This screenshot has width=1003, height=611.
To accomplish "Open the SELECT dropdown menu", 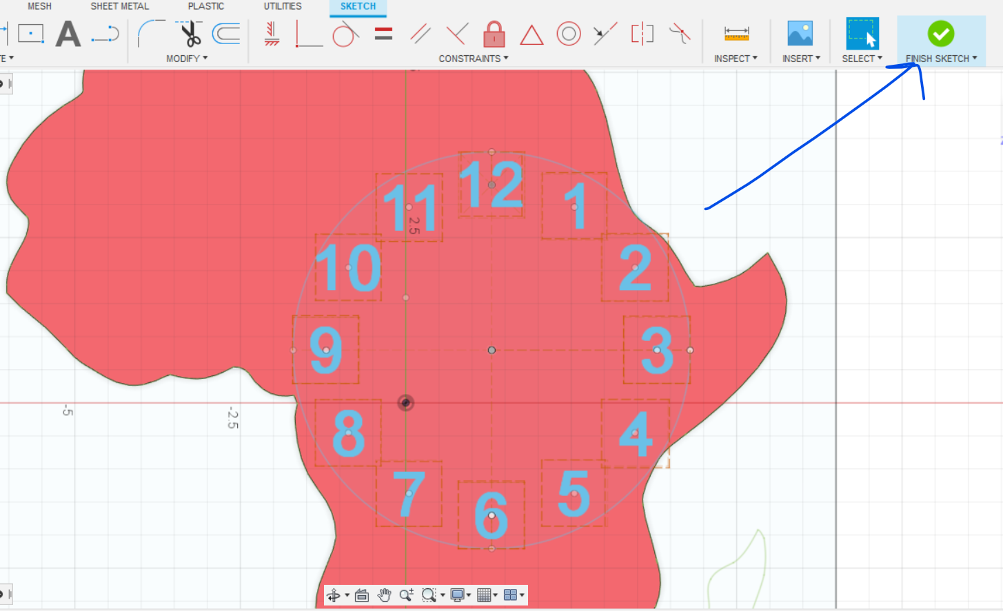I will click(x=862, y=59).
